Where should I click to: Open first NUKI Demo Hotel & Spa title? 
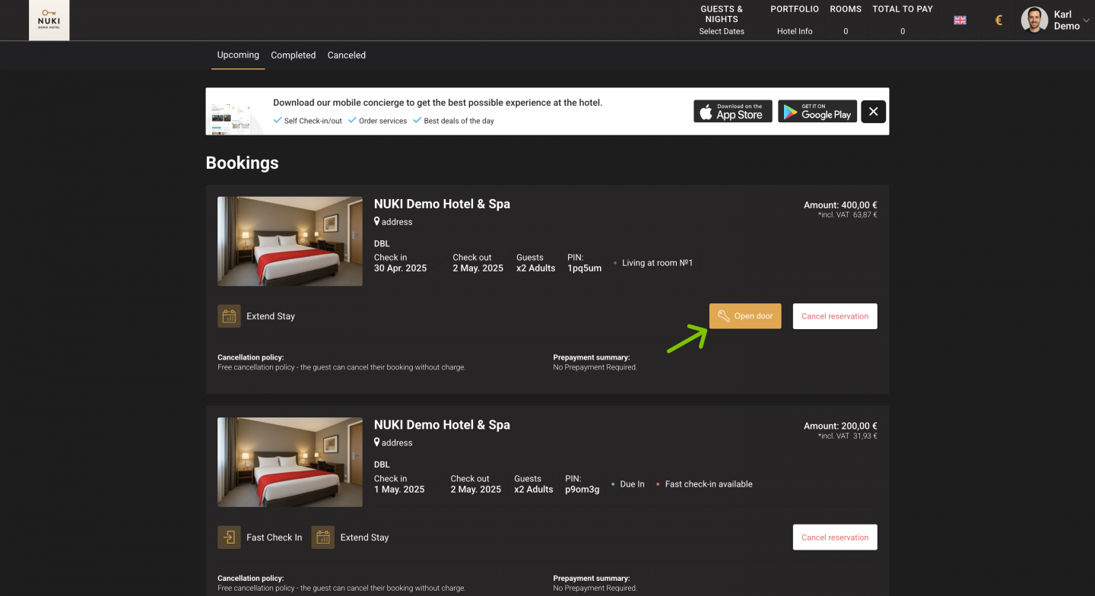coord(442,204)
